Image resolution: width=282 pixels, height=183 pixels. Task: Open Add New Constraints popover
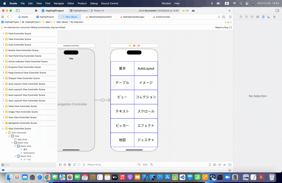[x=220, y=165]
